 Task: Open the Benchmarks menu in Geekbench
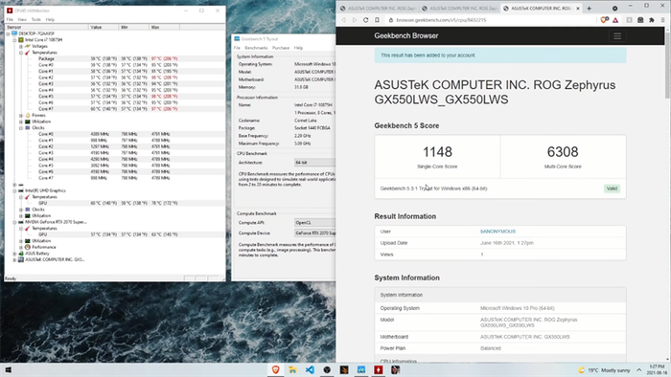256,48
